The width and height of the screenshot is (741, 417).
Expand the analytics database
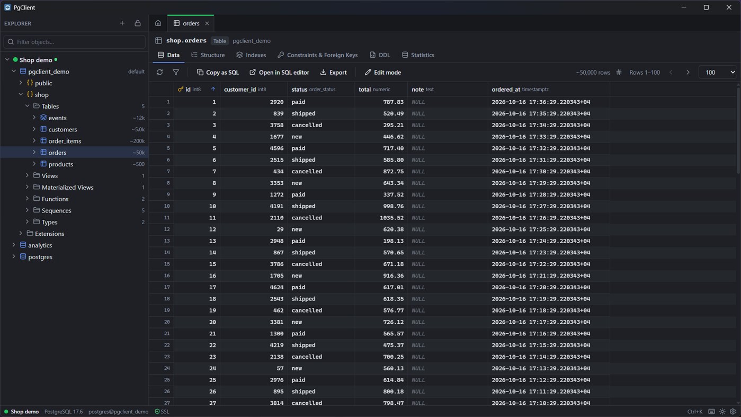(14, 245)
